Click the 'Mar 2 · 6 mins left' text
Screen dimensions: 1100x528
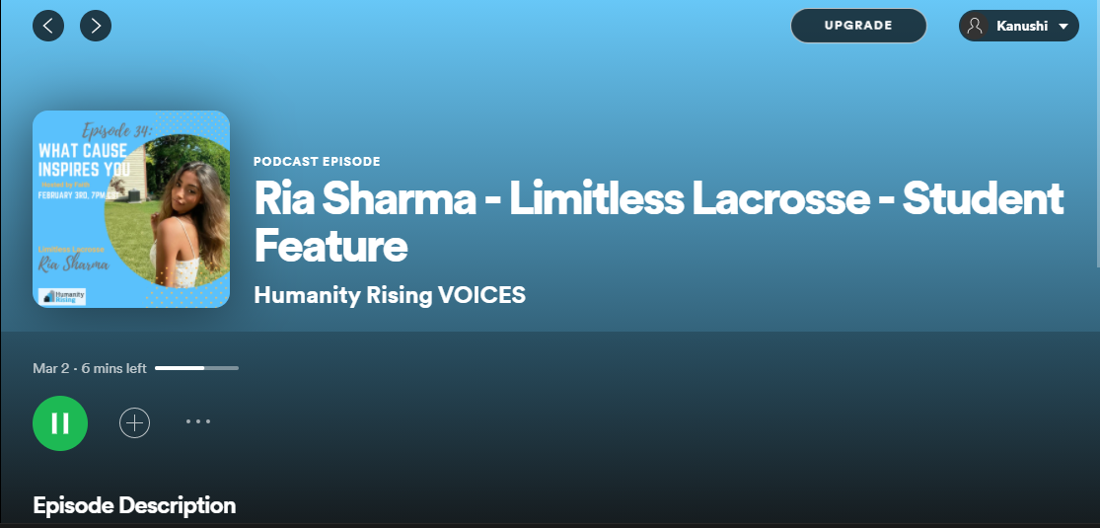tap(90, 368)
